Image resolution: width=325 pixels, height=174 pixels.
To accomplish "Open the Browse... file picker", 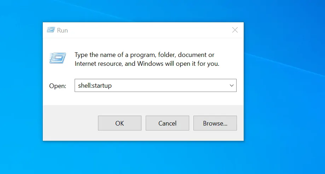I will click(215, 123).
